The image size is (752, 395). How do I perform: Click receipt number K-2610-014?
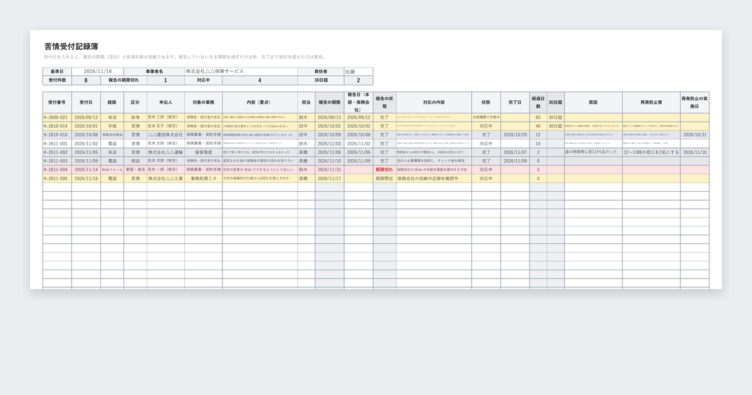click(x=57, y=126)
